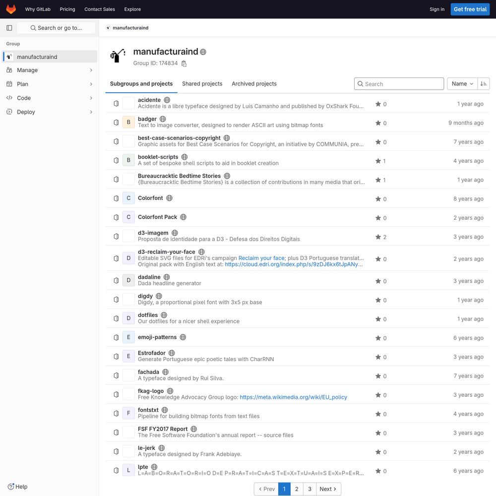The image size is (496, 496).
Task: Open the Colorfont project link
Action: pos(150,198)
